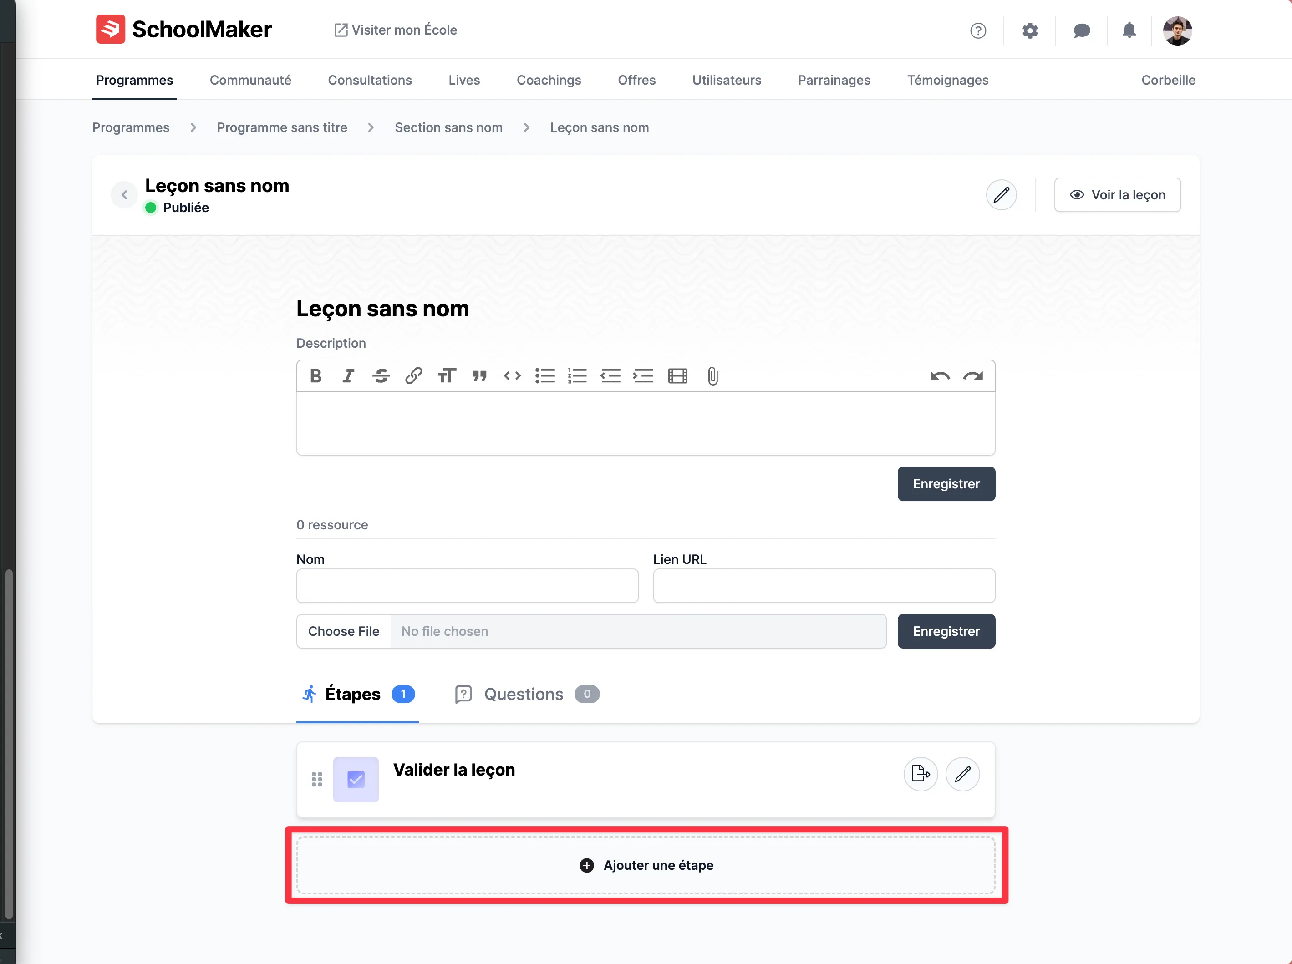Viewport: 1292px width, 964px height.
Task: Open Visiter mon École link
Action: [x=395, y=30]
